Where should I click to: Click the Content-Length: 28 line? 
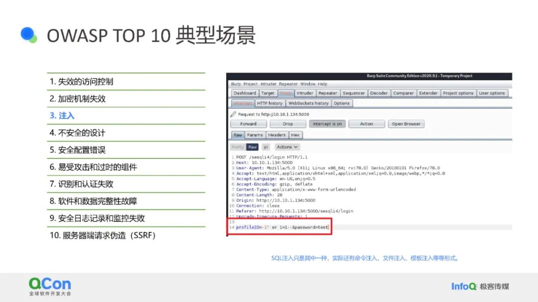tap(259, 195)
